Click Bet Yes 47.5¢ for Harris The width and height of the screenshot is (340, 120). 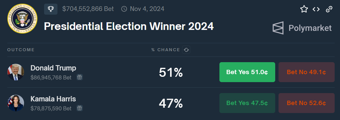(247, 103)
